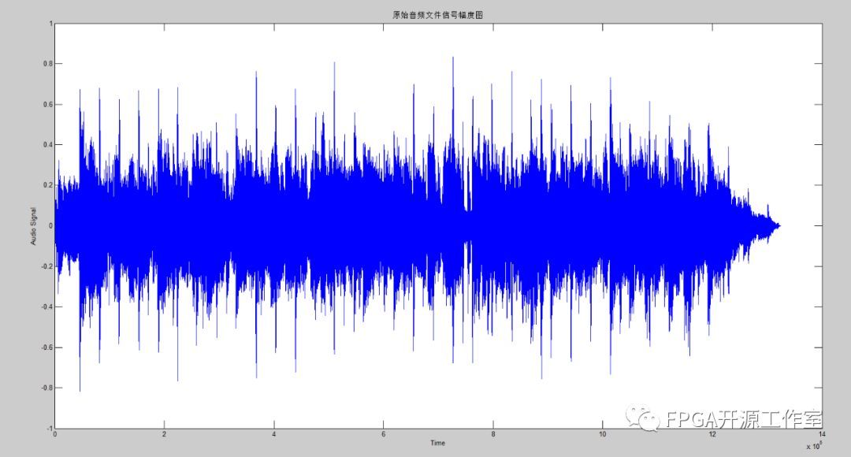The height and width of the screenshot is (457, 851).
Task: Click the plot title 原始音频文件信号幅度图
Action: (437, 15)
